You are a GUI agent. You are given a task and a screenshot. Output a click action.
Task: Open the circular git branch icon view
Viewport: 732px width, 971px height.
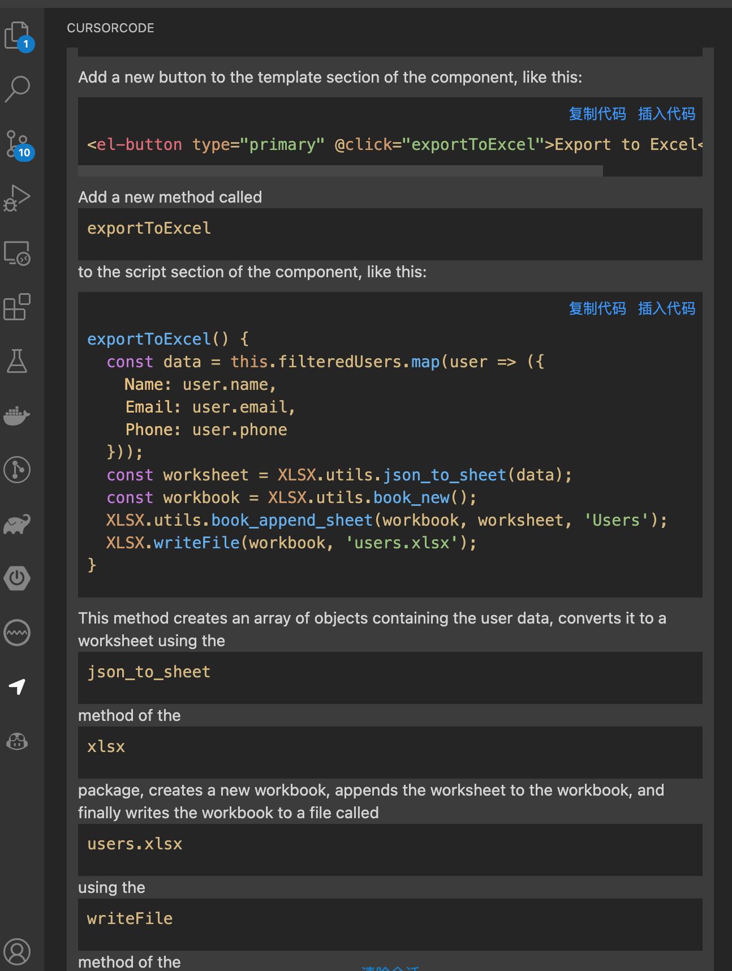point(18,470)
